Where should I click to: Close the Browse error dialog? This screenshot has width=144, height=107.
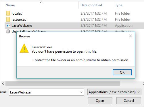click(x=130, y=36)
